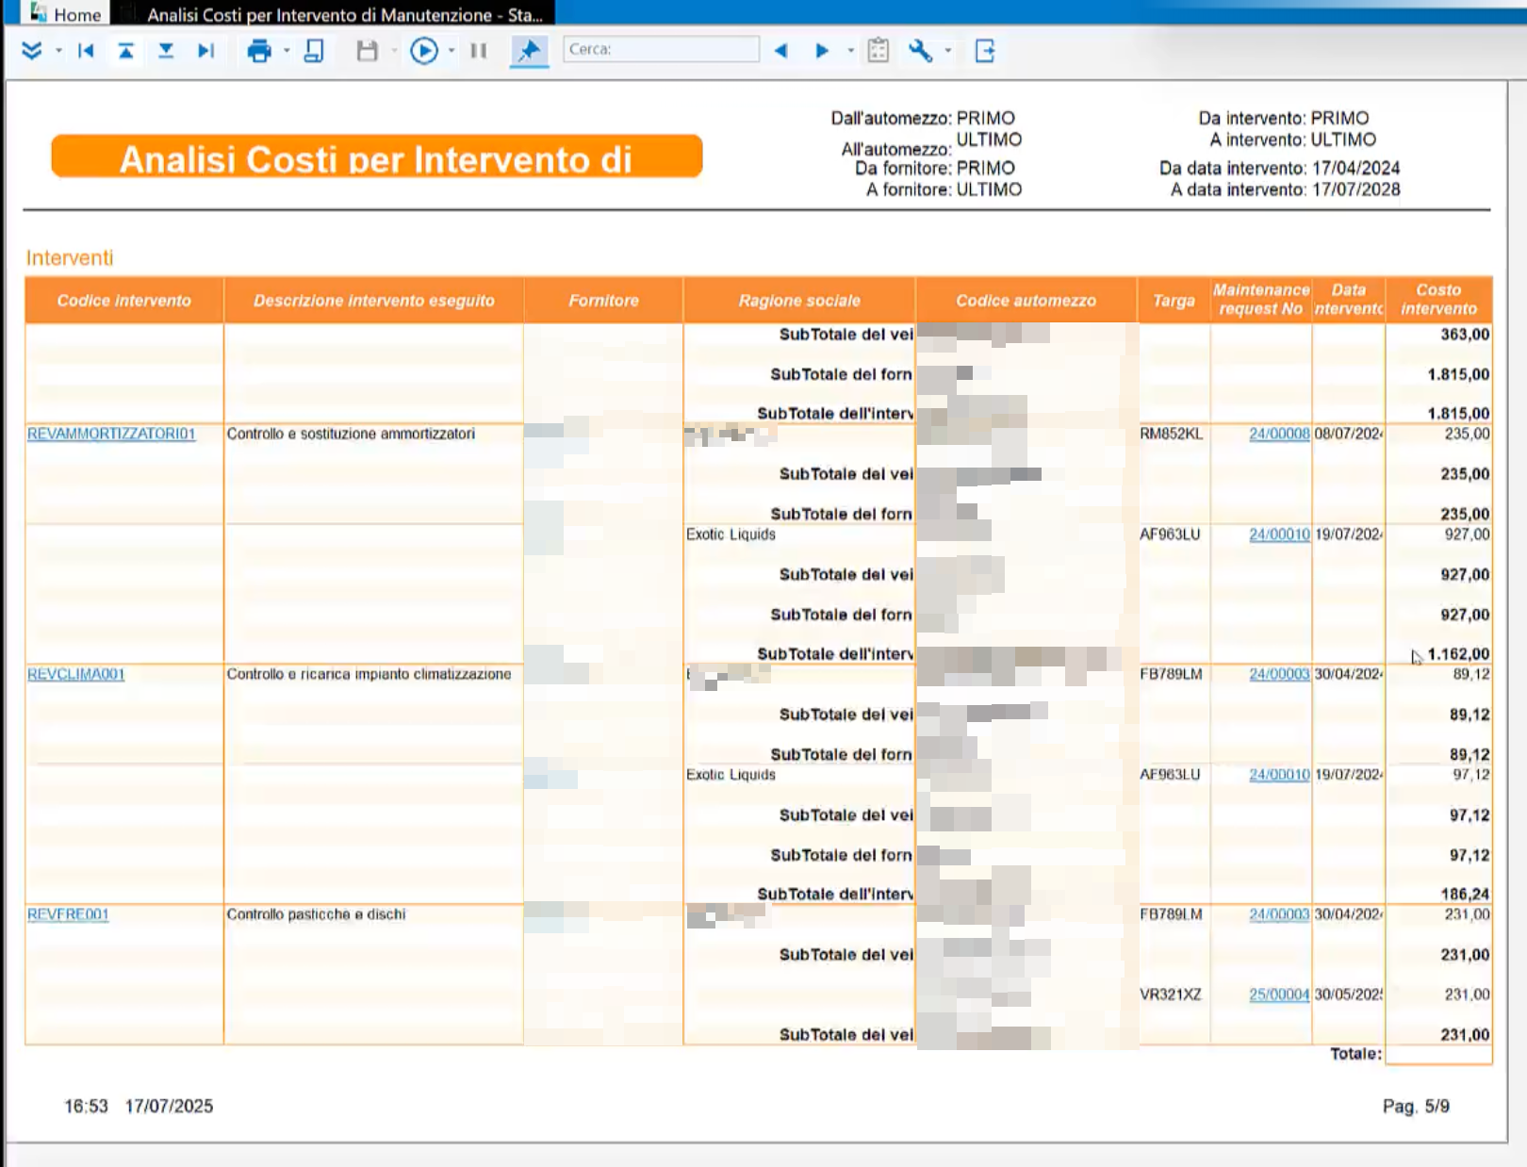The width and height of the screenshot is (1527, 1167).
Task: Click the pause icon
Action: pyautogui.click(x=479, y=51)
